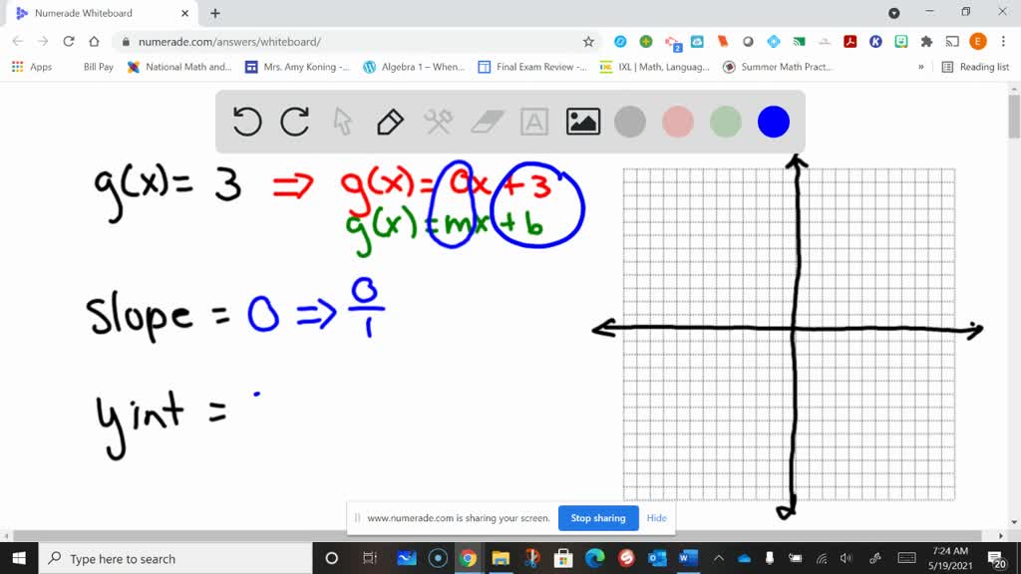
Task: Open the IXL Math, Languag... bookmark
Action: coord(654,67)
